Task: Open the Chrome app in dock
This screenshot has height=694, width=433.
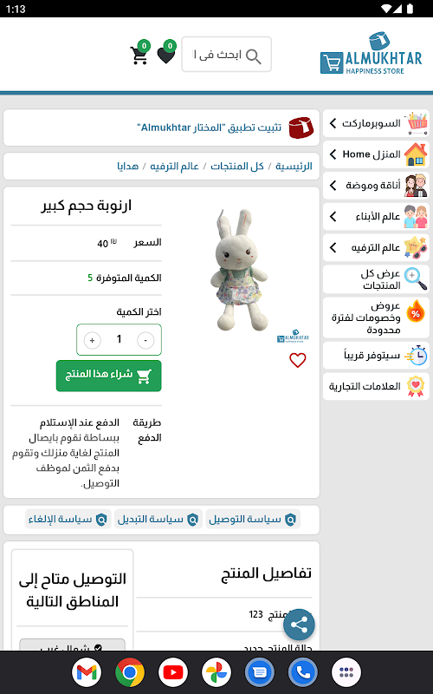Action: (x=129, y=672)
